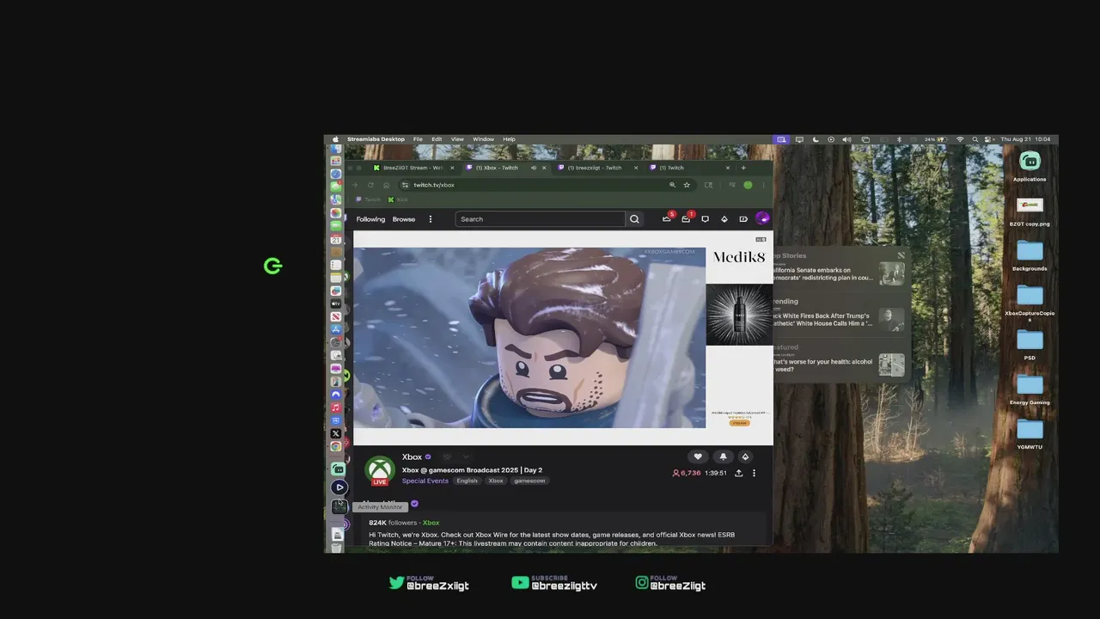The image size is (1100, 619).
Task: Click the purple screen mirroring menu bar icon
Action: (x=781, y=139)
